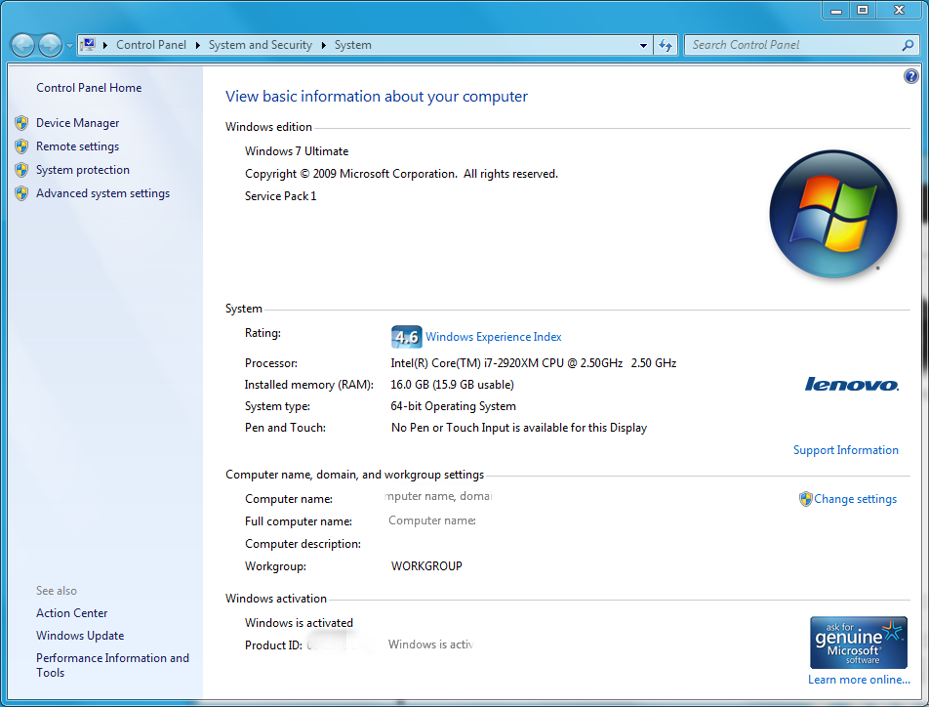Open Windows Update link
929x707 pixels.
pos(80,636)
